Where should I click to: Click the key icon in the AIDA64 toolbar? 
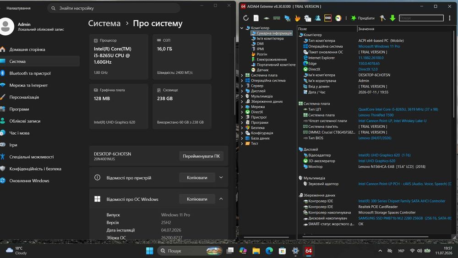point(382,18)
